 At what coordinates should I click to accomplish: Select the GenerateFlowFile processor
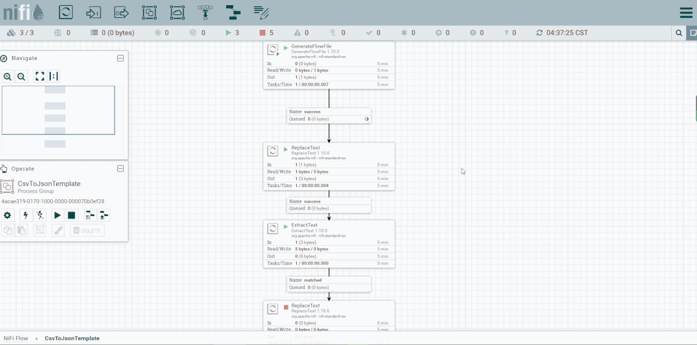tap(329, 65)
